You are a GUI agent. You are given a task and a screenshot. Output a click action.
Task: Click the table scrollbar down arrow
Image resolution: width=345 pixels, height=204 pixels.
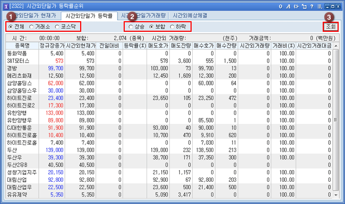336,194
